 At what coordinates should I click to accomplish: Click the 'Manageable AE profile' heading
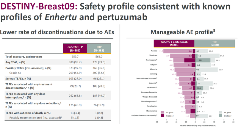tap(182, 32)
